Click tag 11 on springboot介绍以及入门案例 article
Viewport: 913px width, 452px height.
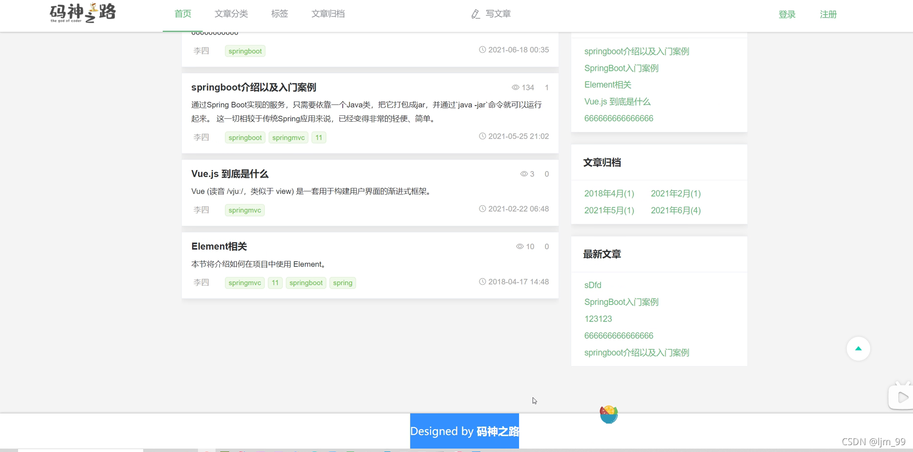319,138
